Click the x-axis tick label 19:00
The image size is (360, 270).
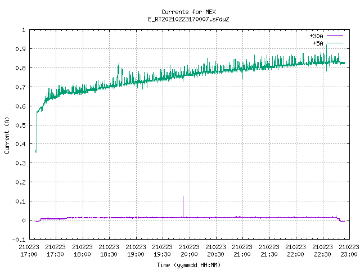coord(136,254)
